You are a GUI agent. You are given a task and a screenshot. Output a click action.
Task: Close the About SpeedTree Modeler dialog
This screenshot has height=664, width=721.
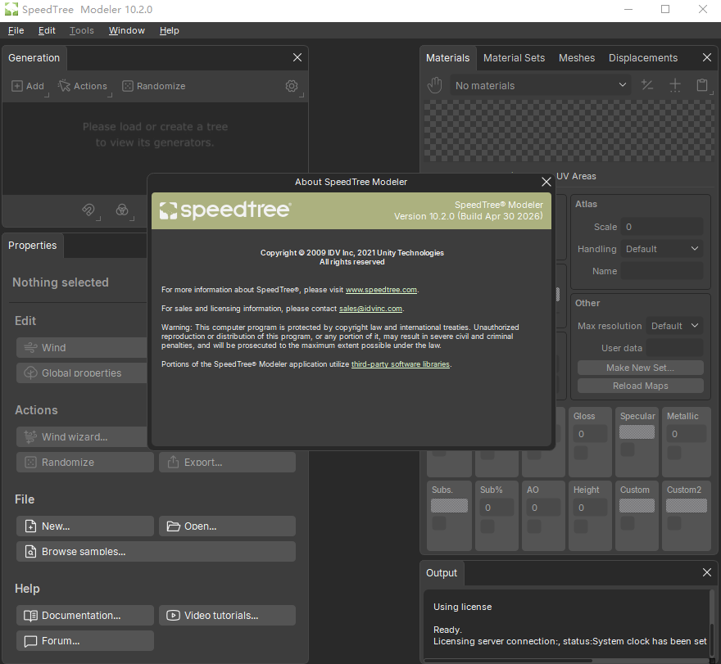[546, 182]
